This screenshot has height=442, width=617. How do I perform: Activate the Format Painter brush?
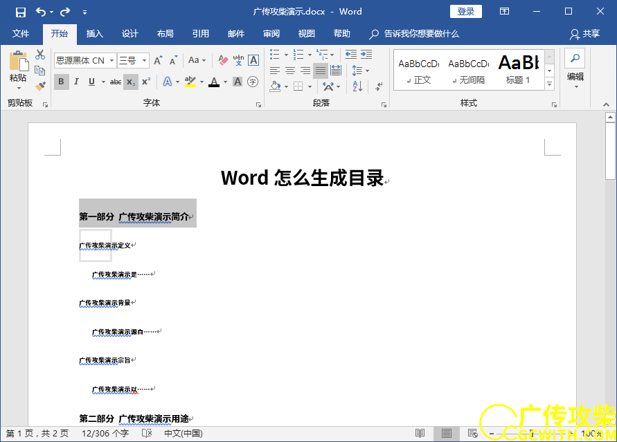(x=39, y=86)
